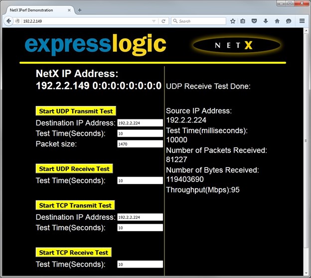The width and height of the screenshot is (311, 278).
Task: Reload the page with the refresh icon
Action: pos(163,21)
